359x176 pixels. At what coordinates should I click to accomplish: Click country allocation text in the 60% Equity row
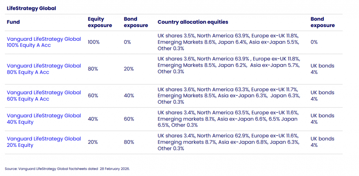228,96
